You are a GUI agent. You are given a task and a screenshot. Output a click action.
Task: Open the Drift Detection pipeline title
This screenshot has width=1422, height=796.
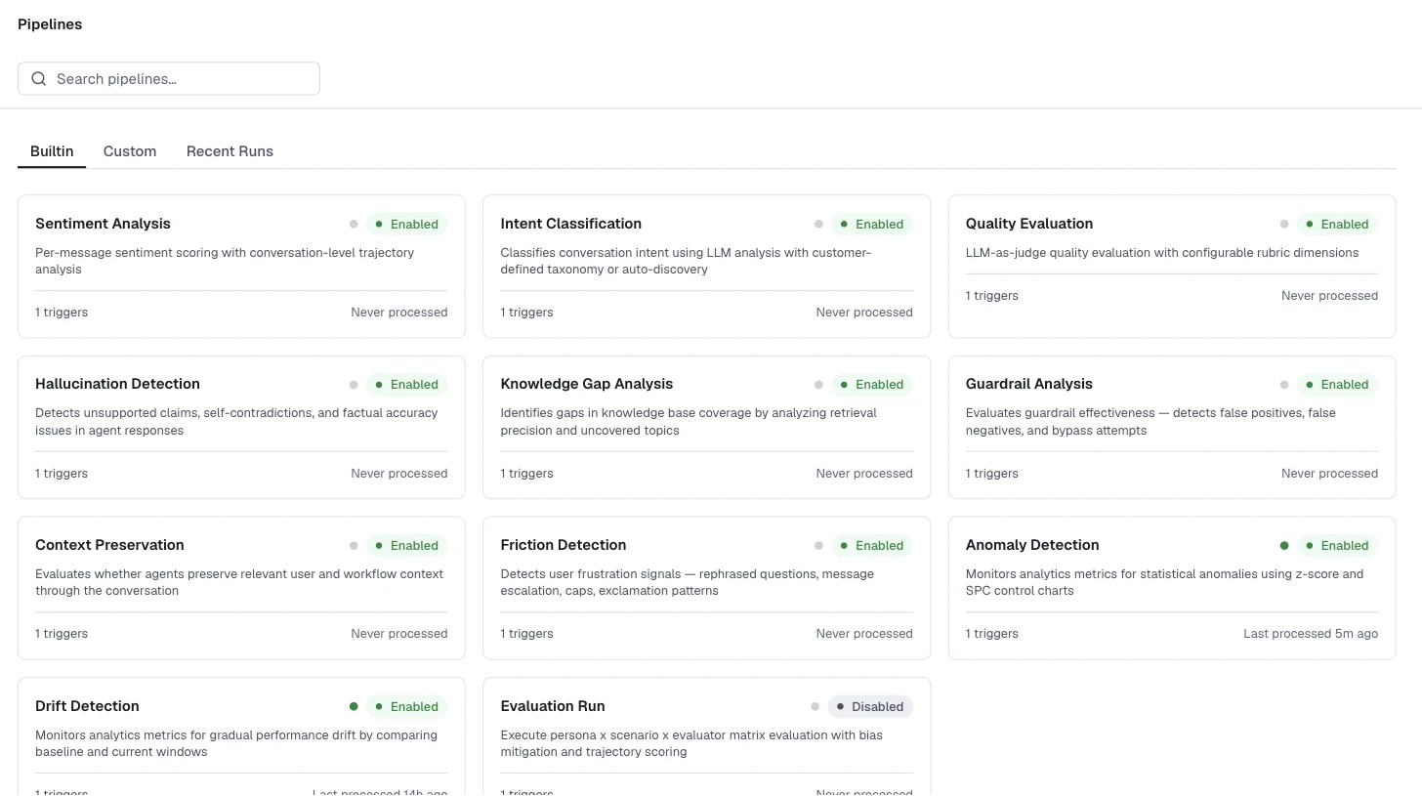click(87, 706)
